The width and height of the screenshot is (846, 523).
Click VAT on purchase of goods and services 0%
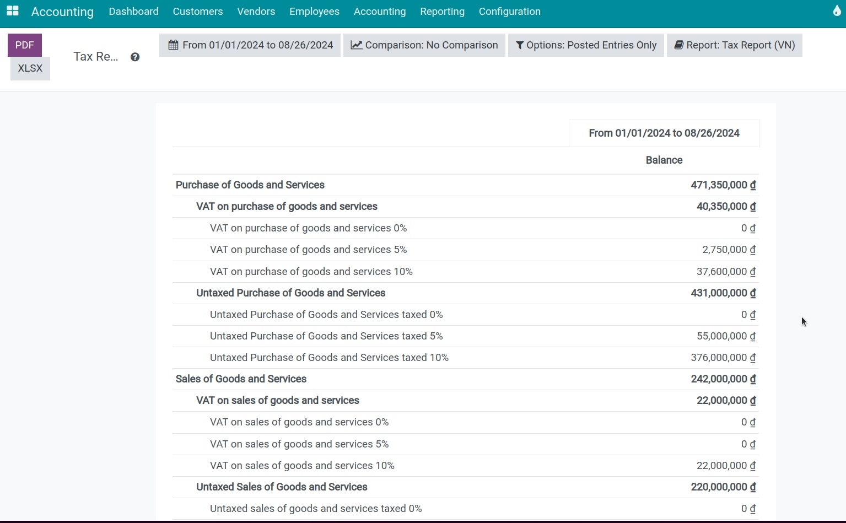click(x=308, y=228)
